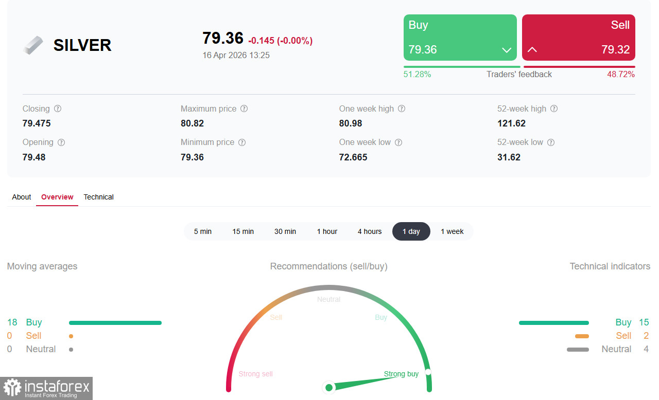Click the Technical indicators orange Sell bar
659x400 pixels.
[582, 336]
